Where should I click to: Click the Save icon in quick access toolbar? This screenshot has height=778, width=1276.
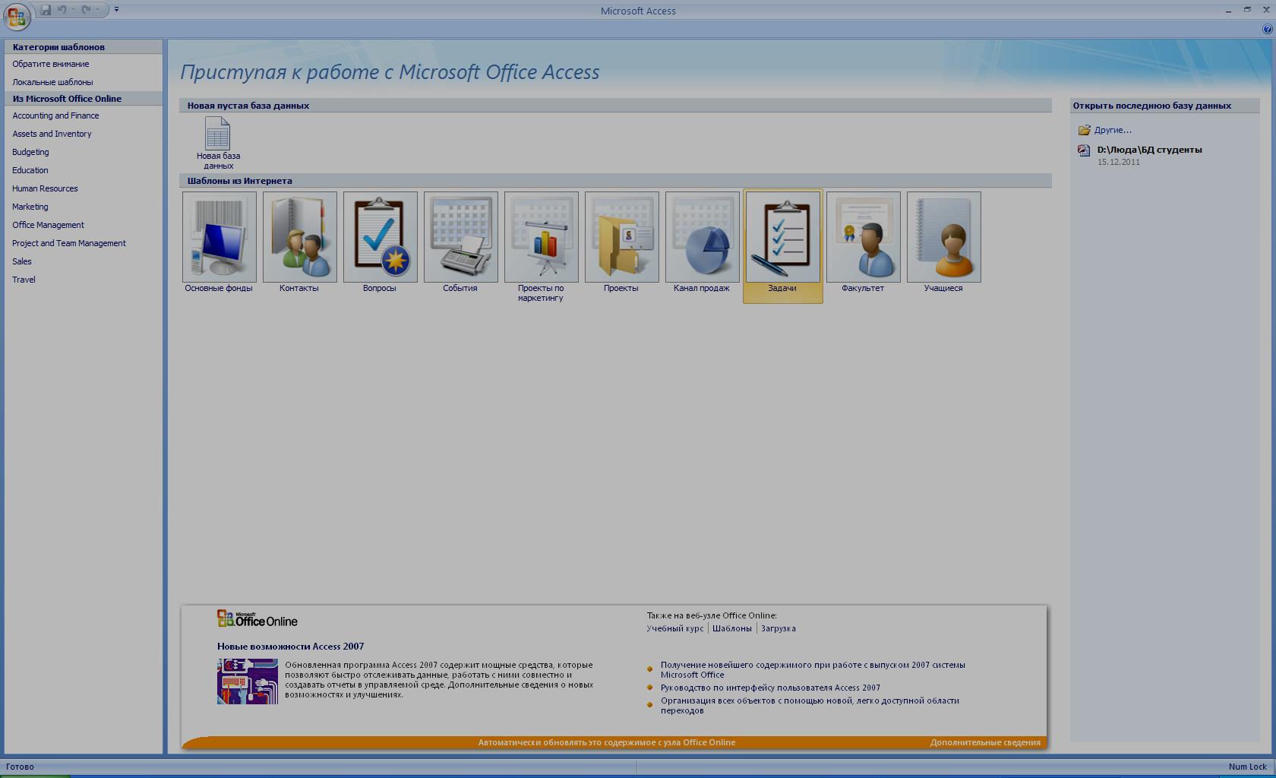tap(46, 10)
